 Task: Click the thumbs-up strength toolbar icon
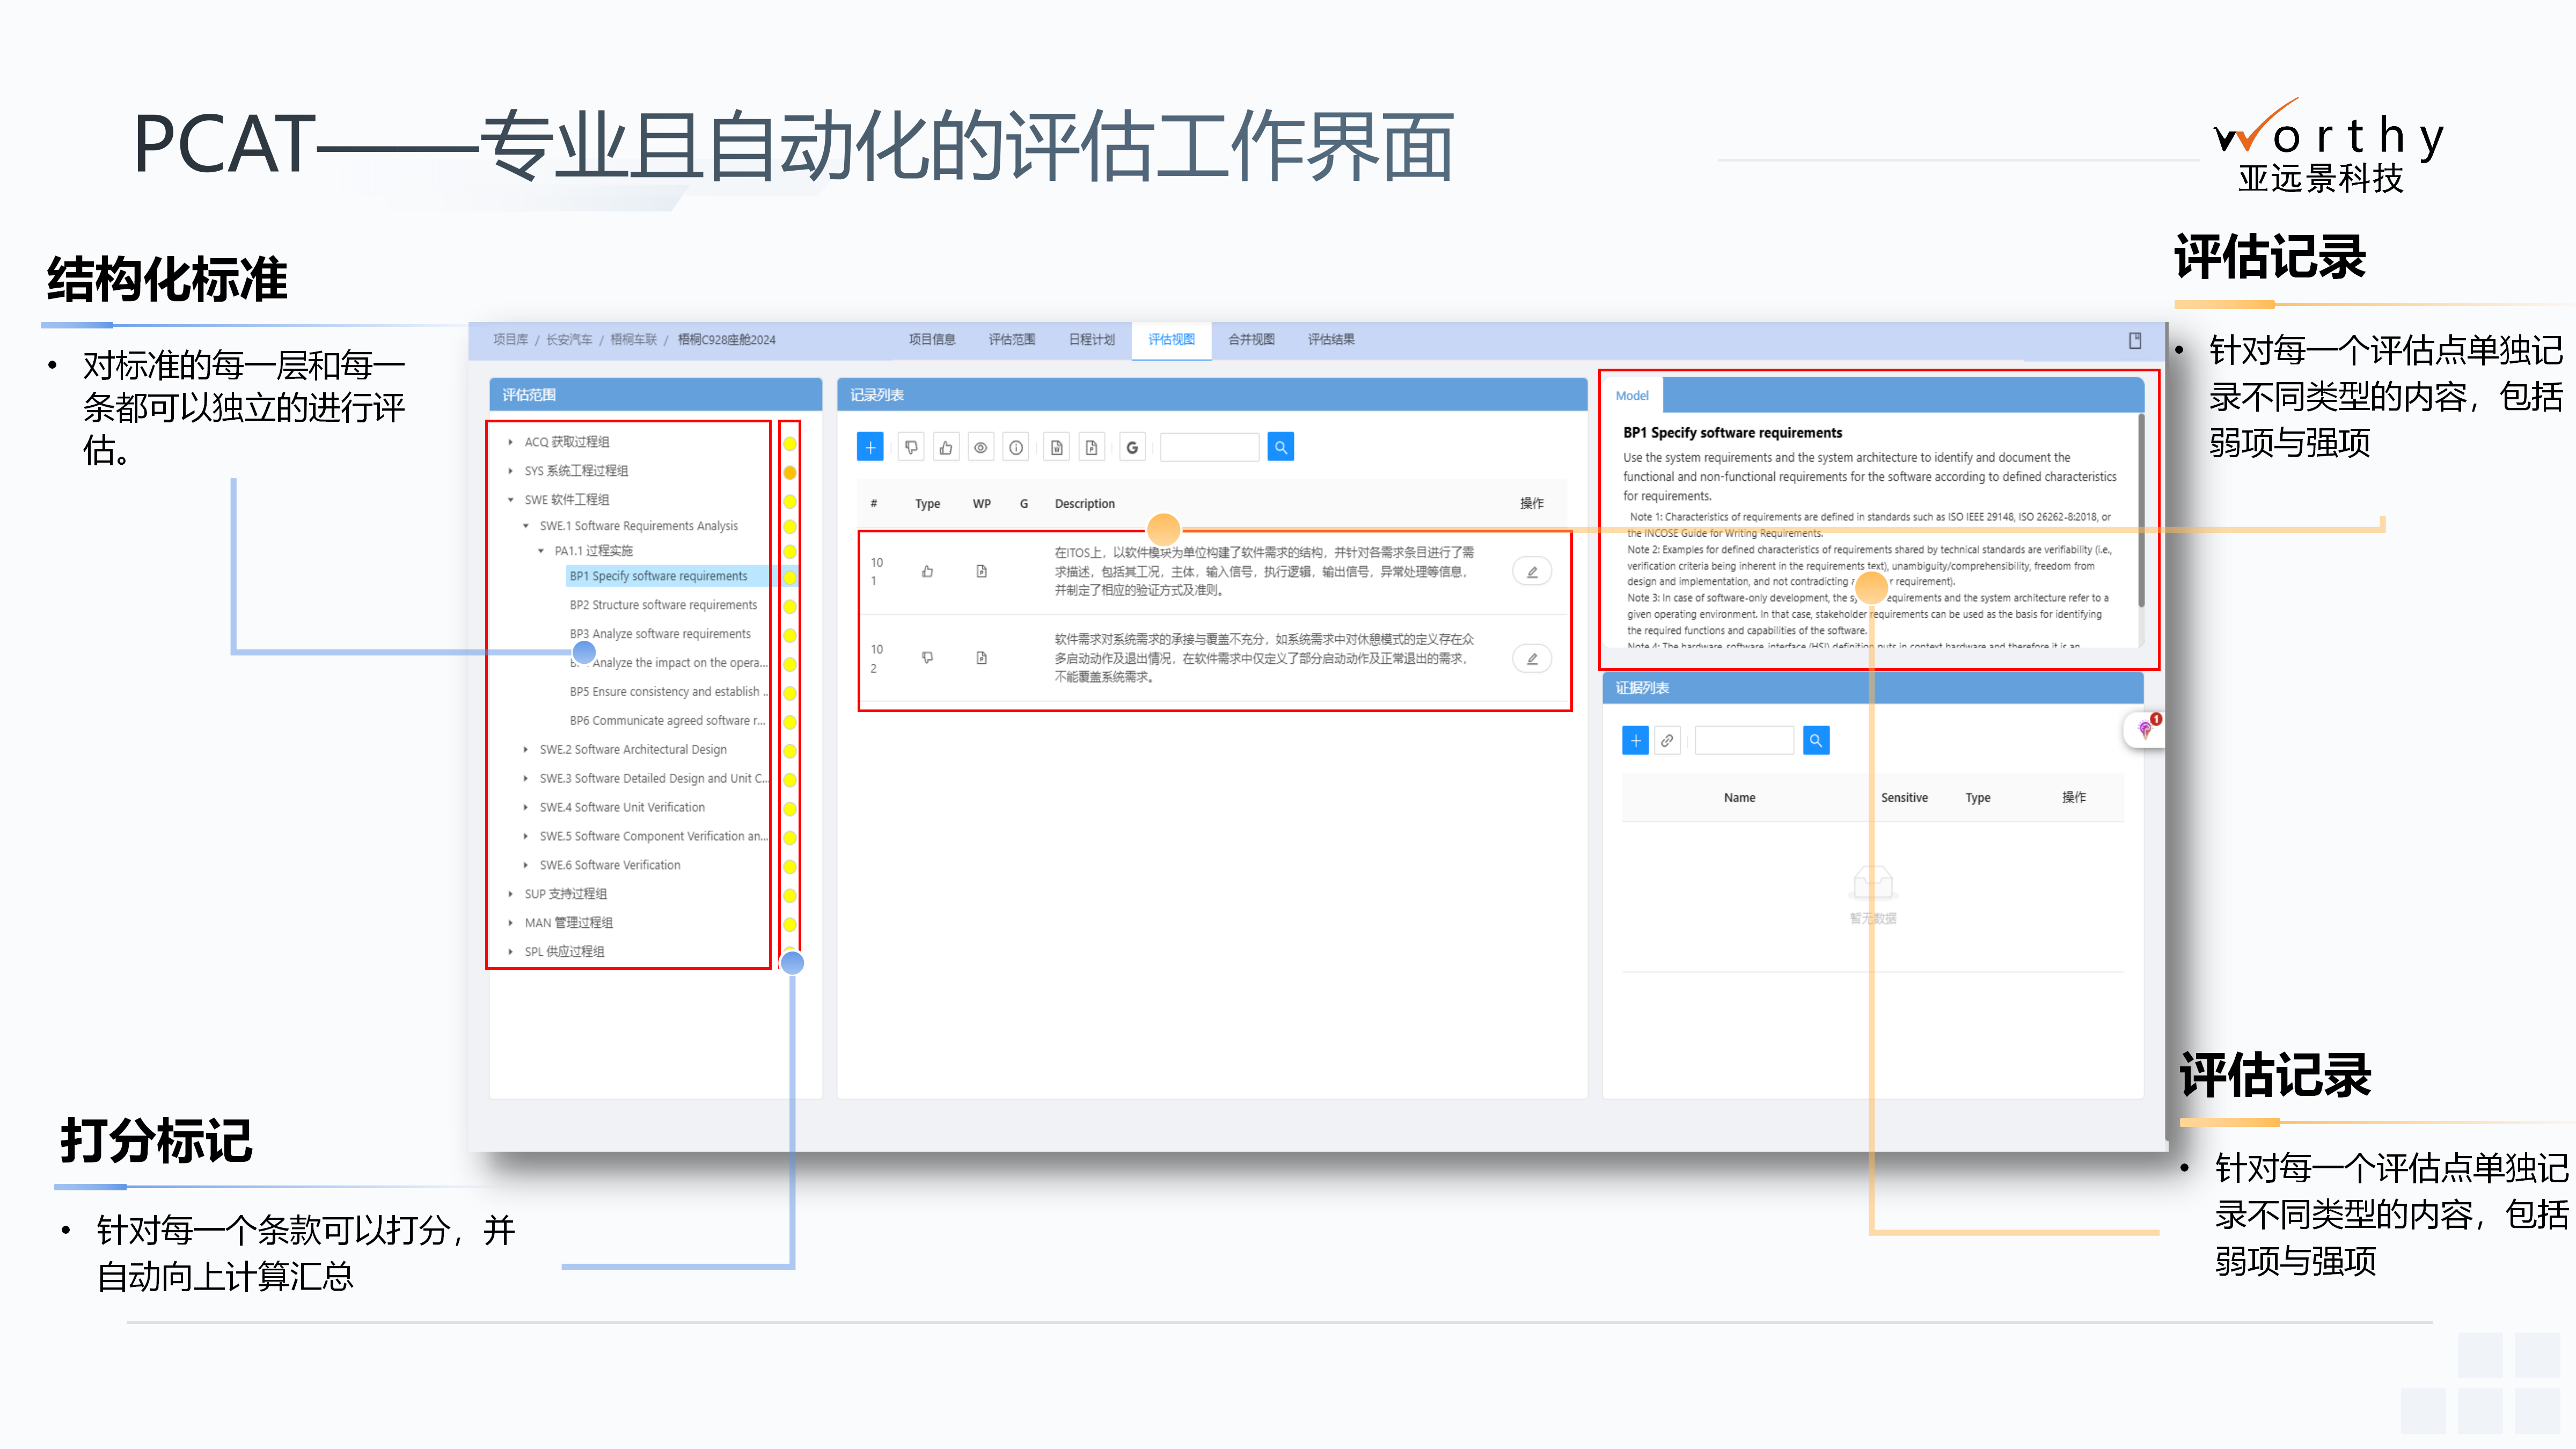[x=946, y=447]
